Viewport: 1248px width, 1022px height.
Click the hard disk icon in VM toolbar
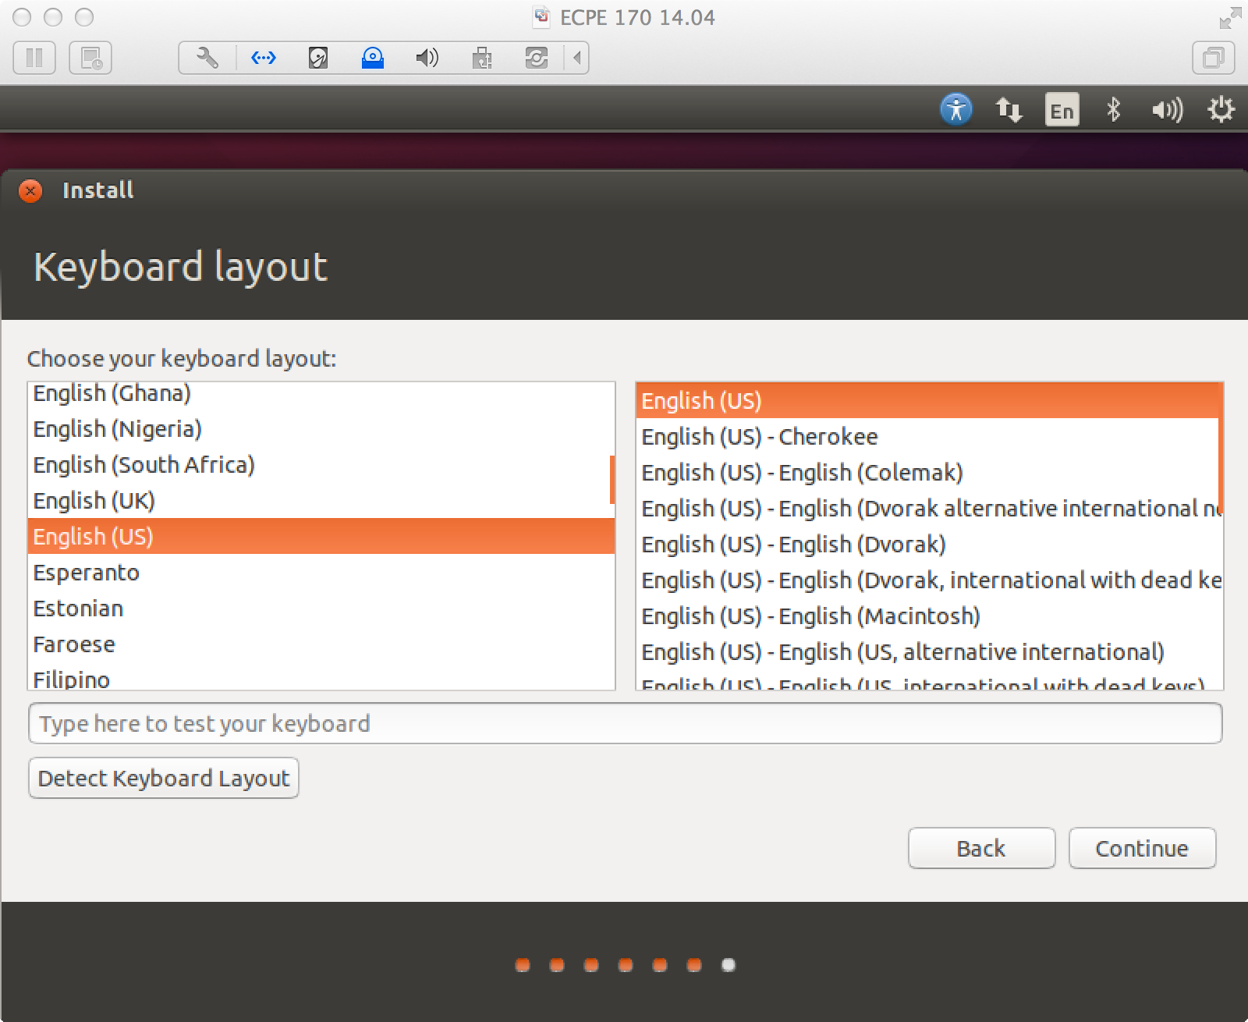(x=317, y=57)
